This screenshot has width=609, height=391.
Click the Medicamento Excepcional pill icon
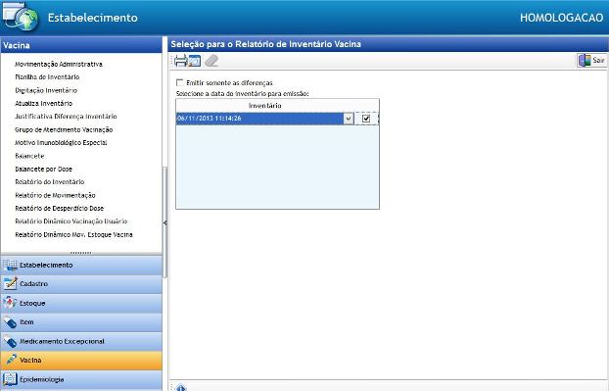[x=10, y=341]
